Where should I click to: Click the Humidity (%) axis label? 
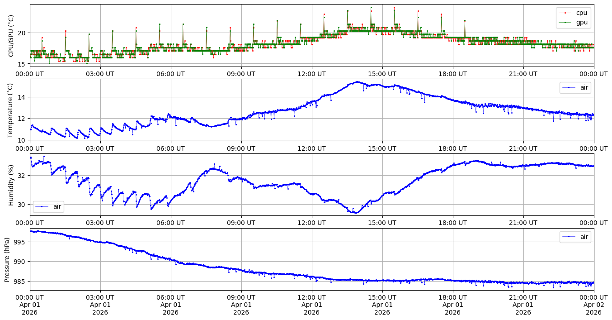[11, 185]
